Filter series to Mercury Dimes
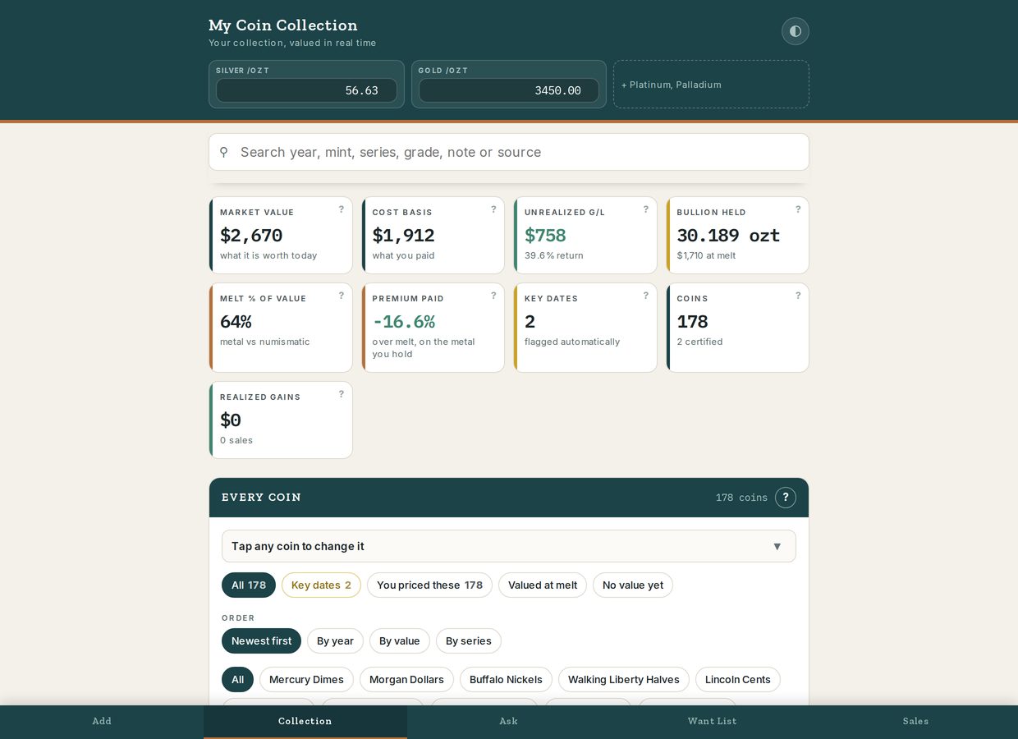The width and height of the screenshot is (1018, 739). point(306,680)
